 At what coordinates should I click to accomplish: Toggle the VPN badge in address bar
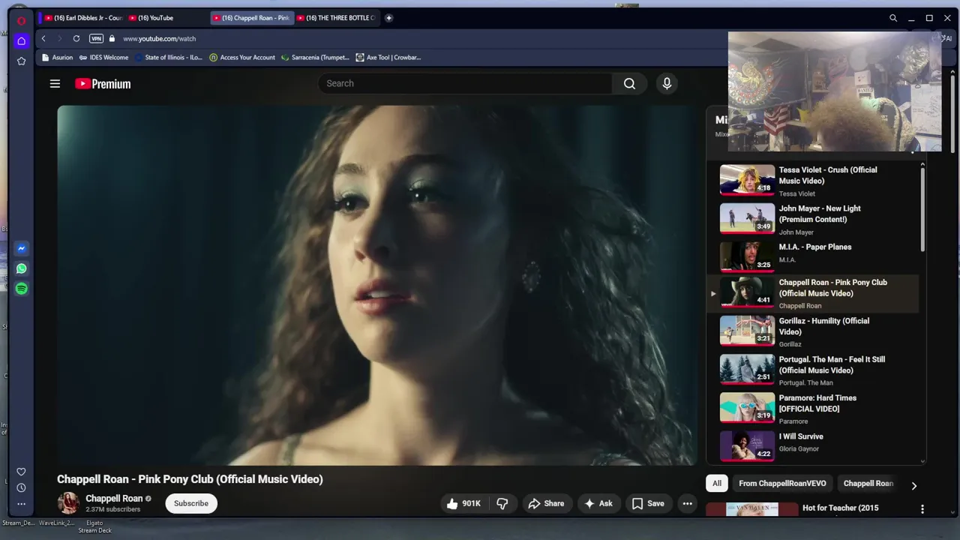[x=96, y=38]
